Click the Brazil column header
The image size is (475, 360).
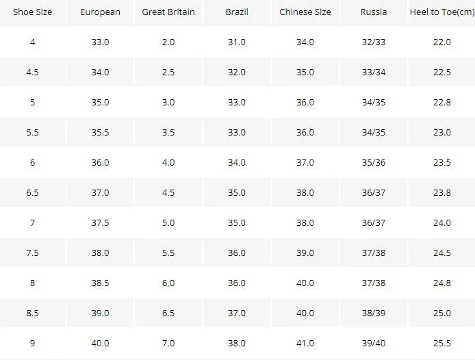coord(237,12)
